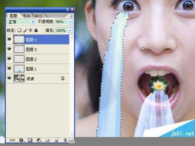Click the opacity field showing 90%

(61, 22)
